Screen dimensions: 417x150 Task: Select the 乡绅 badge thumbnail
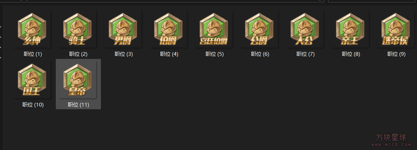tap(32, 30)
